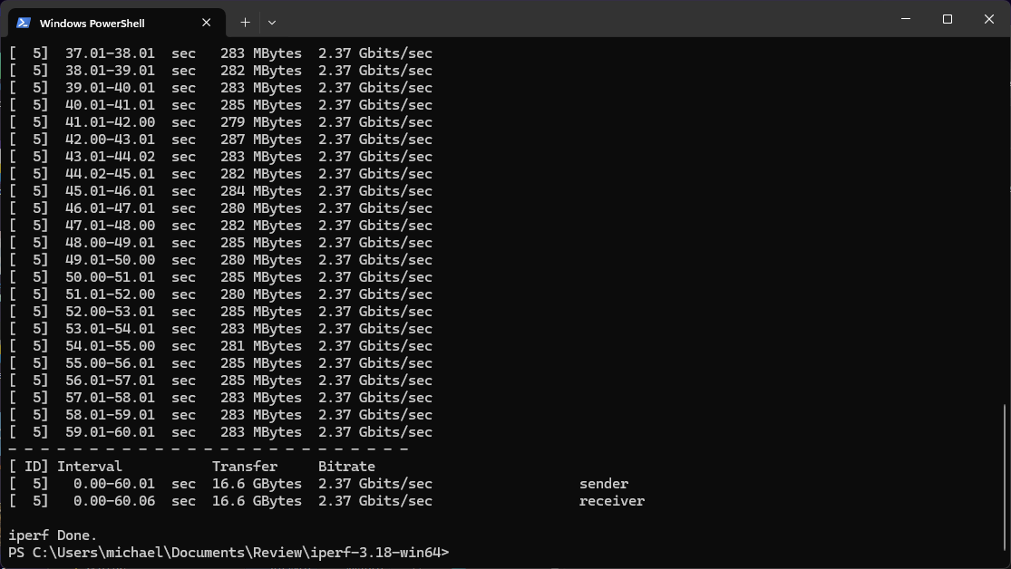Click the 59.01-60.01 interval row
The image size is (1011, 569).
click(110, 432)
